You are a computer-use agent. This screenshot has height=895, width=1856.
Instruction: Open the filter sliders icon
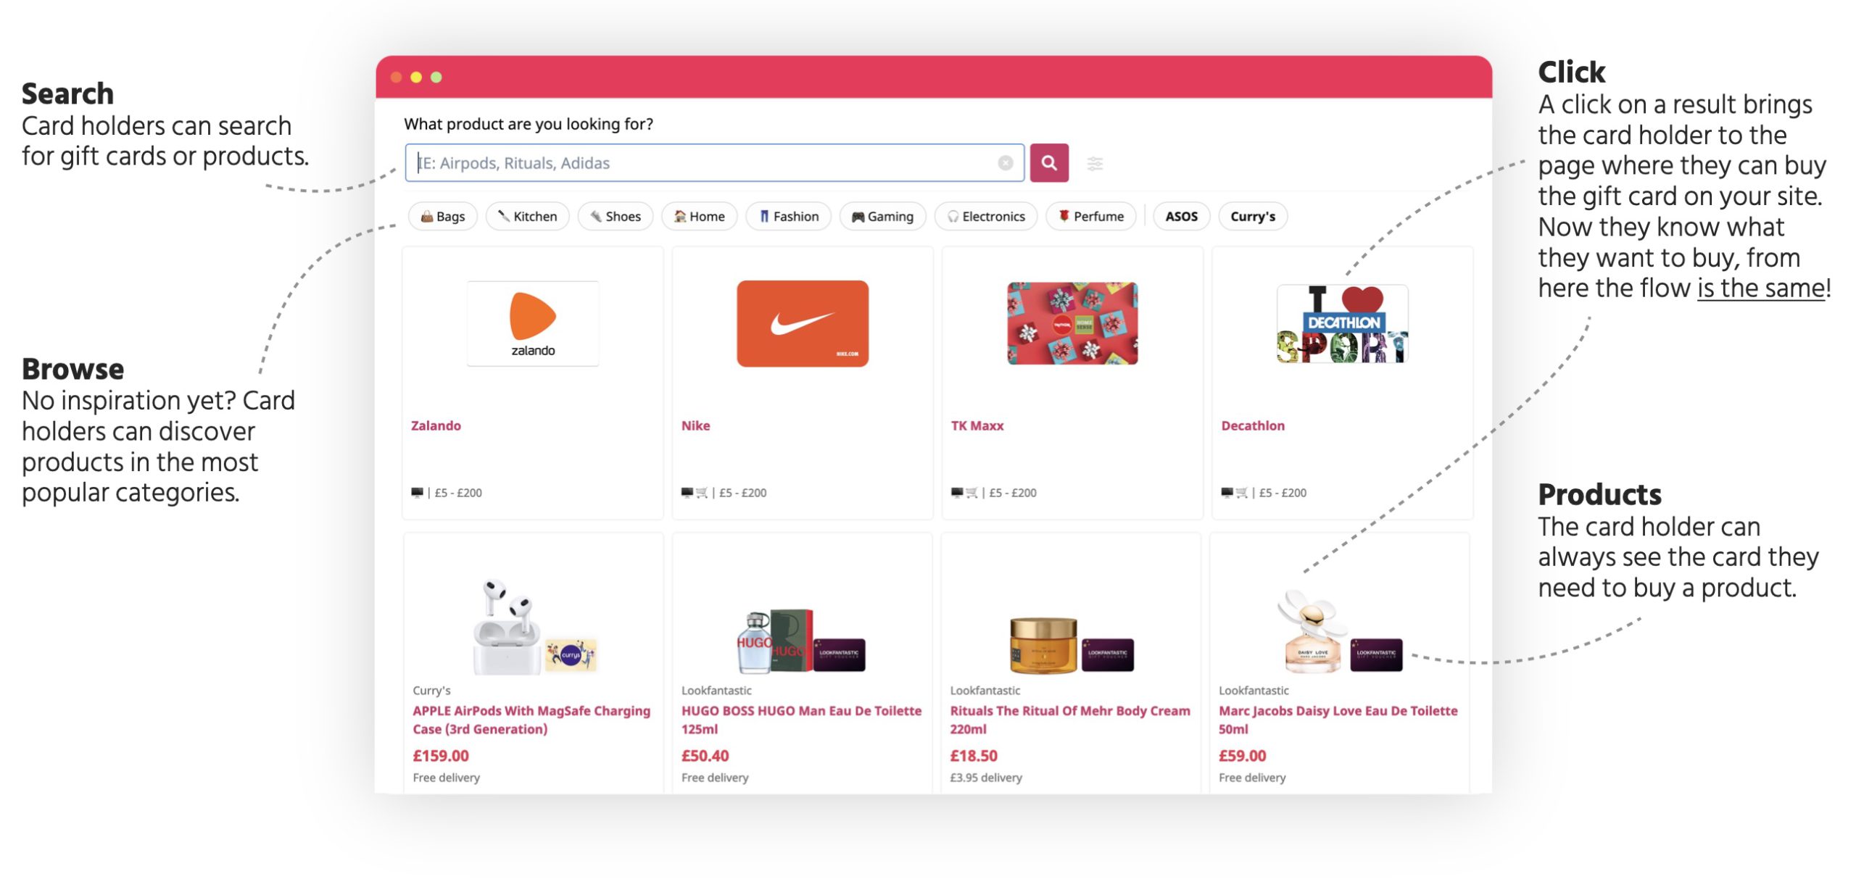click(x=1094, y=164)
